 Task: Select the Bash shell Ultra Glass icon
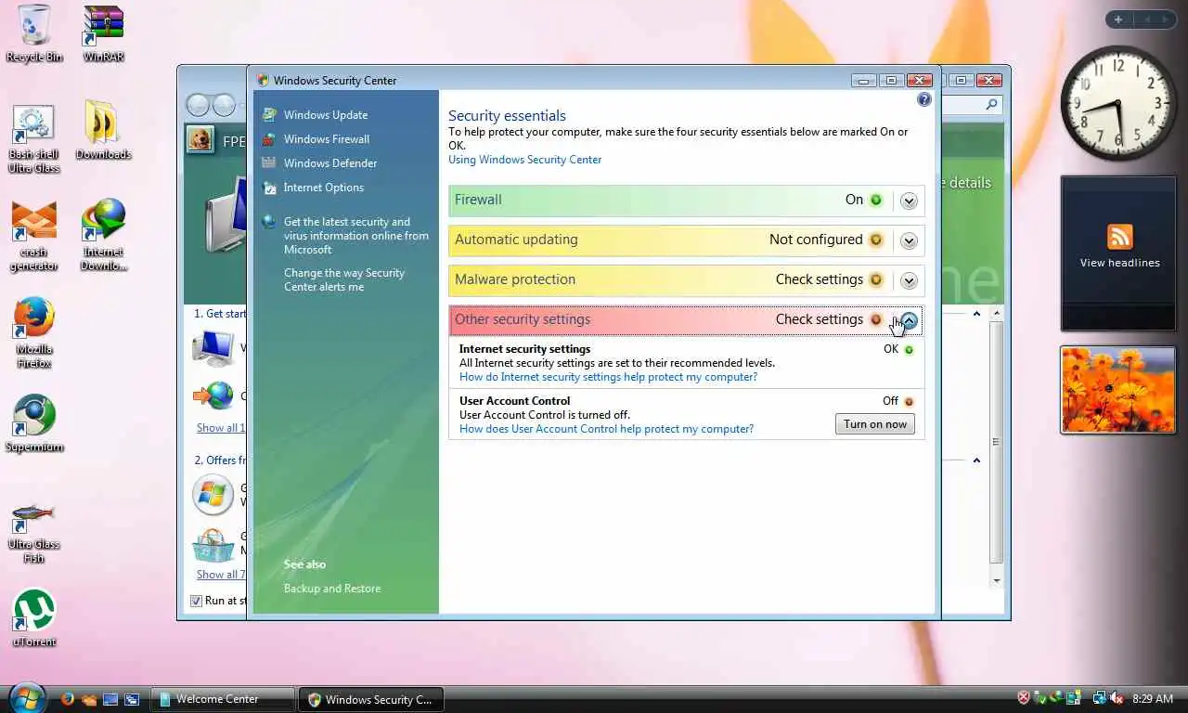(x=34, y=139)
